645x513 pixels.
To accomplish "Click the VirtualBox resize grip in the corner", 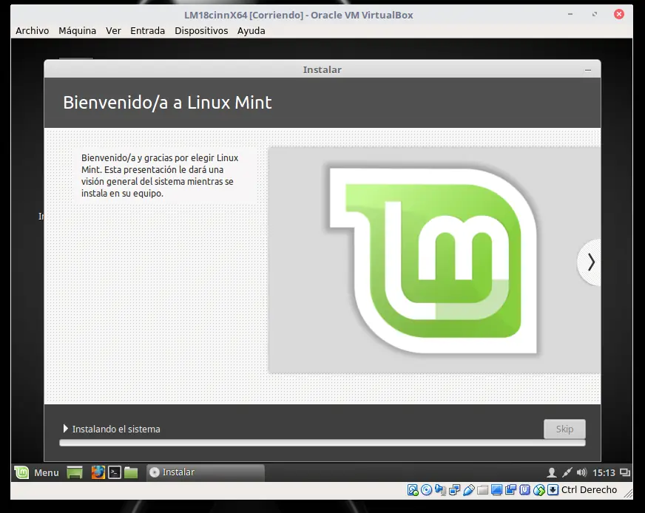I will coord(628,493).
